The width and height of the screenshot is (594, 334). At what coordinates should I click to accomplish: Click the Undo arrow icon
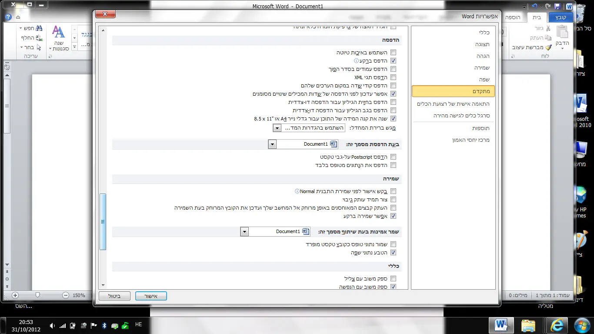(535, 7)
